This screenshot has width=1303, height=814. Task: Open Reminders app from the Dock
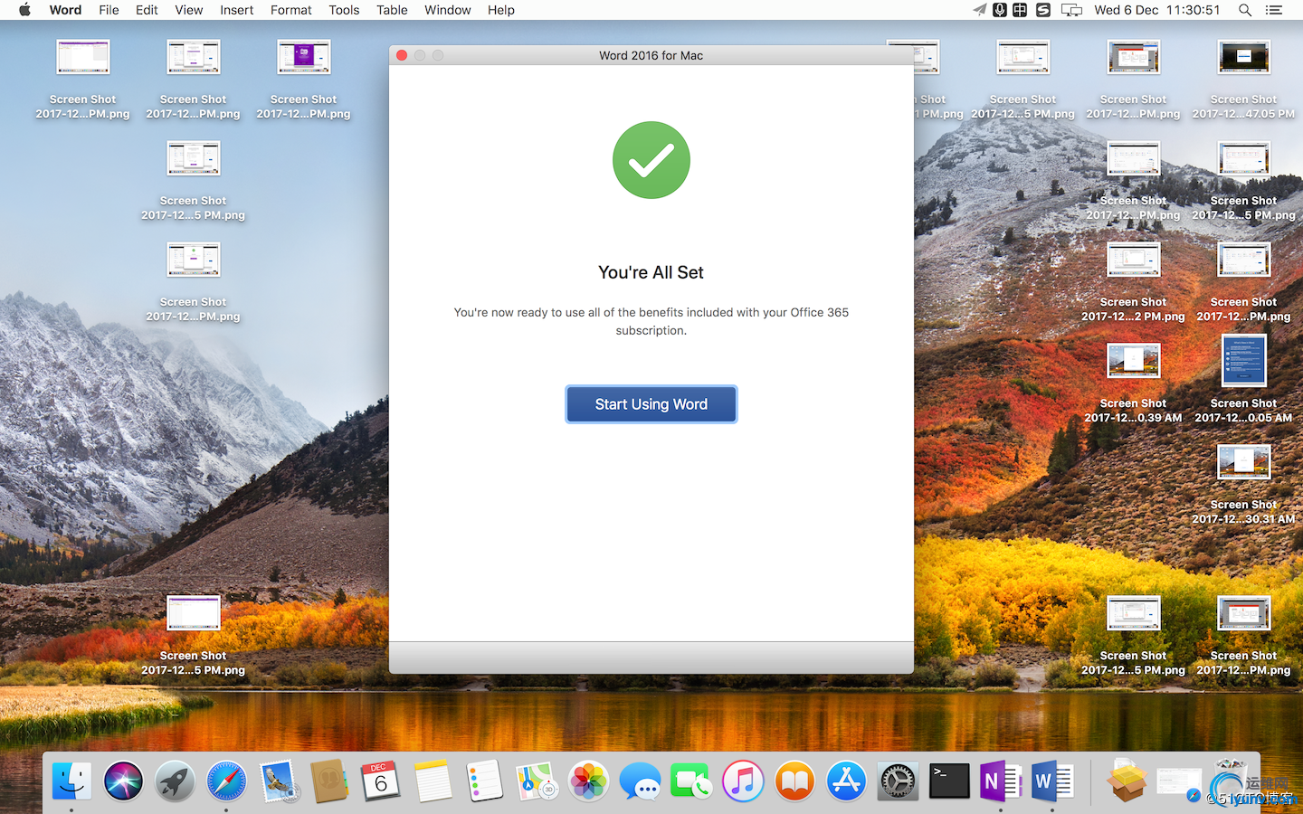point(484,781)
